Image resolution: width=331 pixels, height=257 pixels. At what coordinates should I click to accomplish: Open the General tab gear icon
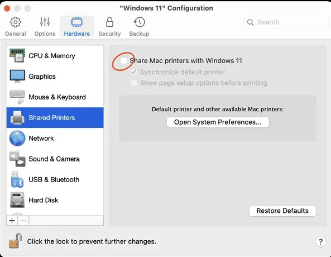(16, 22)
